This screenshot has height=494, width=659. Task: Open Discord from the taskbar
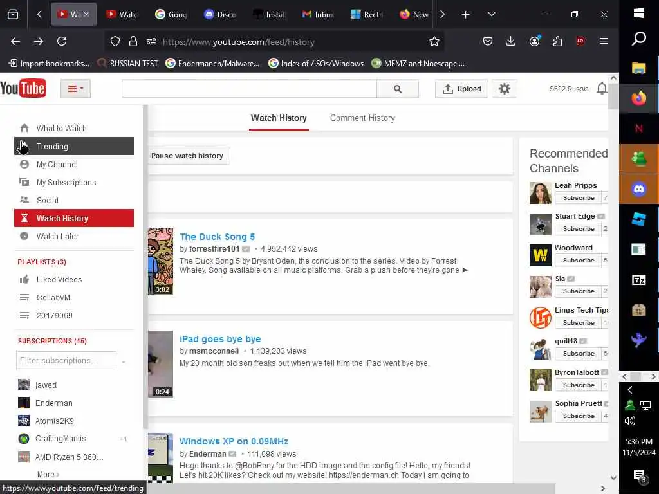click(x=639, y=189)
